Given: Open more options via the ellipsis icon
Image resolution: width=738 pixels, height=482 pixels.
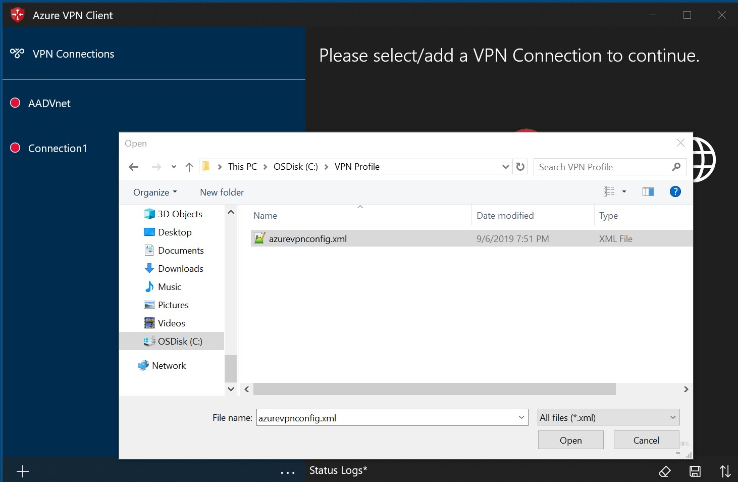Looking at the screenshot, I should [x=287, y=471].
